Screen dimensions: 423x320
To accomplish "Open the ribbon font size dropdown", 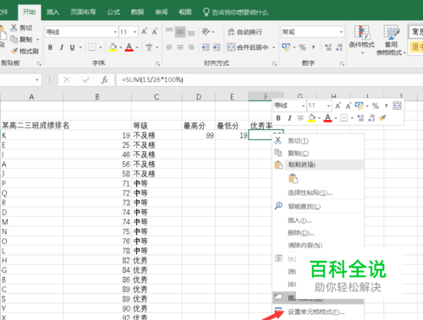I will click(x=135, y=32).
